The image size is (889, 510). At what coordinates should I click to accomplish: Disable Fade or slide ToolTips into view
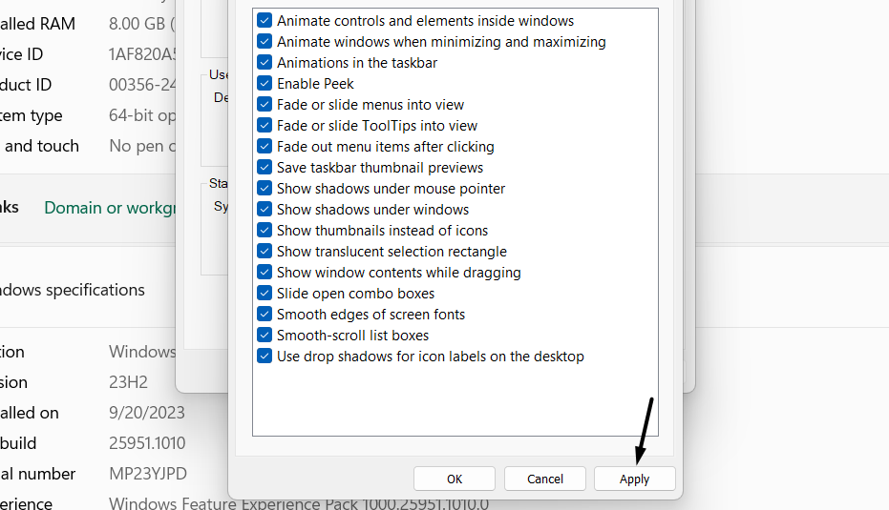[x=265, y=126]
